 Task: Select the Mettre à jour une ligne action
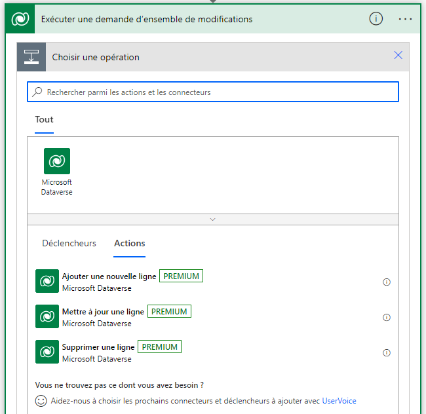[x=213, y=316]
